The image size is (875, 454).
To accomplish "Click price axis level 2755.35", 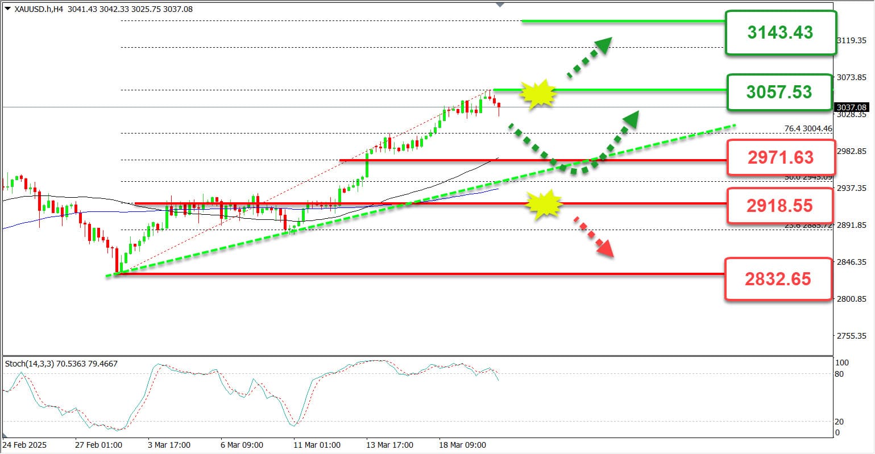I will click(852, 336).
